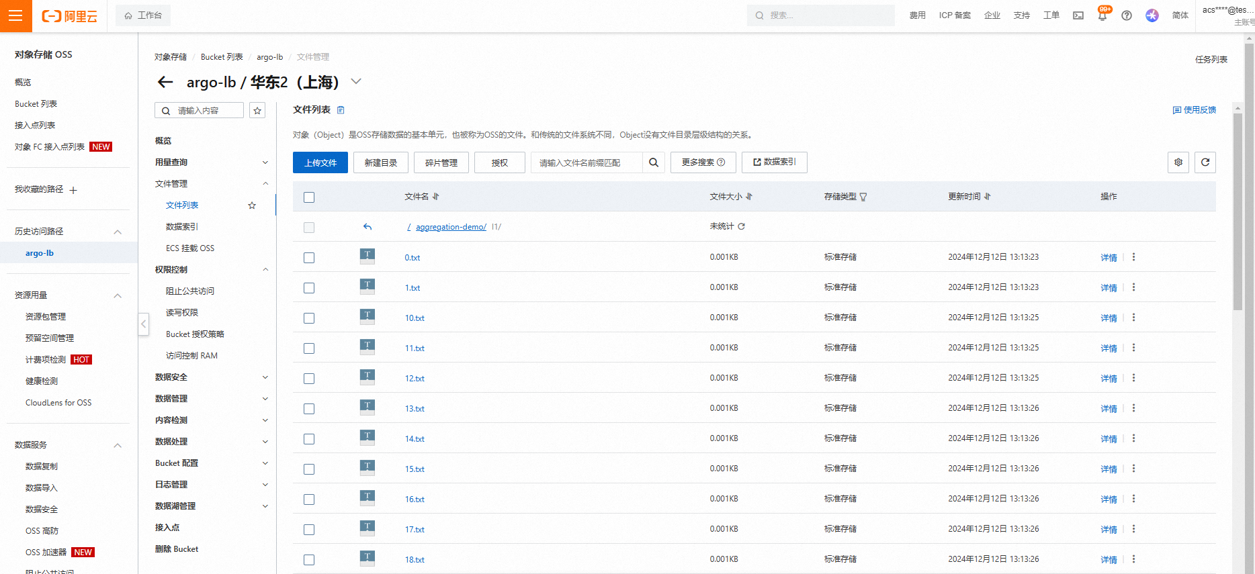Open more actions for 0.txt
Viewport: 1255px width, 574px height.
click(x=1134, y=257)
